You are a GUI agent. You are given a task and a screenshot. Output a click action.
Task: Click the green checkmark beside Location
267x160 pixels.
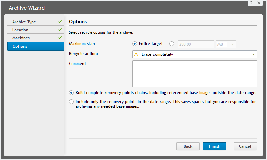click(x=60, y=30)
